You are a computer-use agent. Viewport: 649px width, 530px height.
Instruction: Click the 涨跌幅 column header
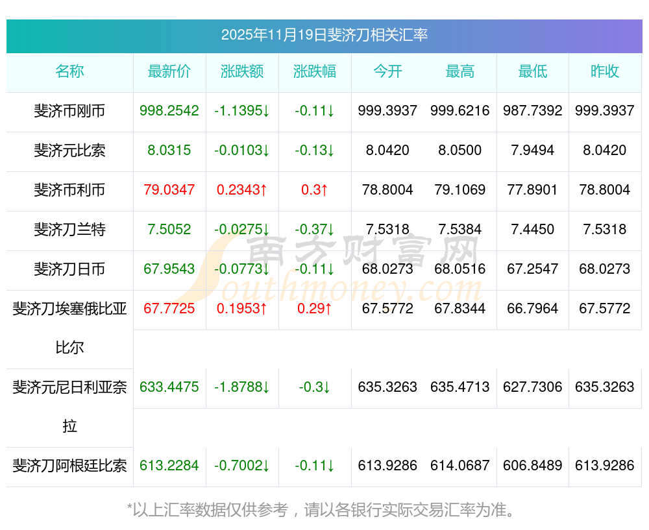[x=315, y=71]
